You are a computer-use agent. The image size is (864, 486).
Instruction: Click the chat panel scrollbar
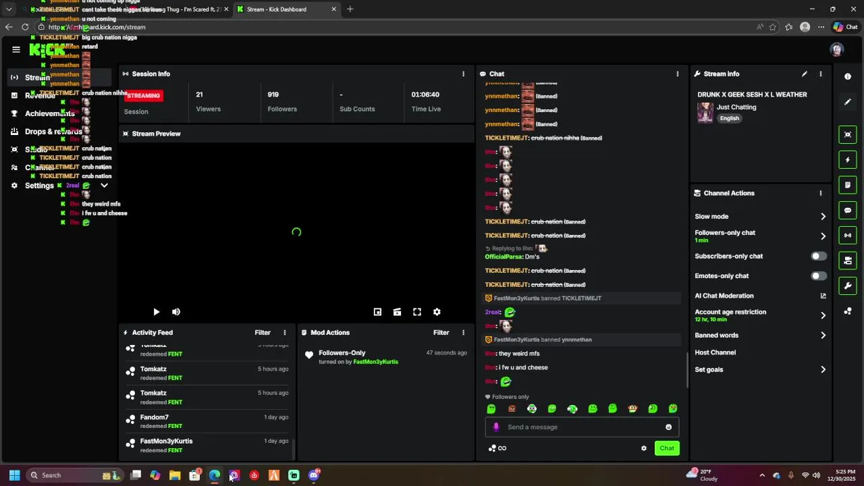(687, 370)
